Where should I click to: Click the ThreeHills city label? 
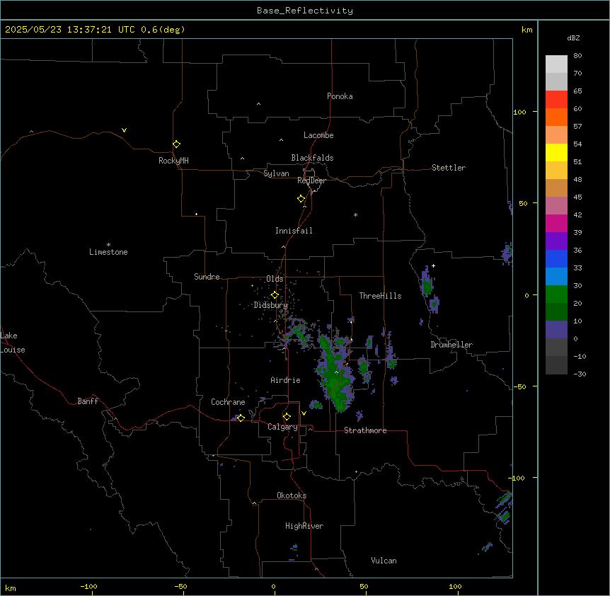tap(380, 296)
